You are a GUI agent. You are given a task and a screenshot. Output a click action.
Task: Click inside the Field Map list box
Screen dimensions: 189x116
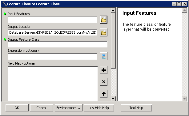pos(53,84)
